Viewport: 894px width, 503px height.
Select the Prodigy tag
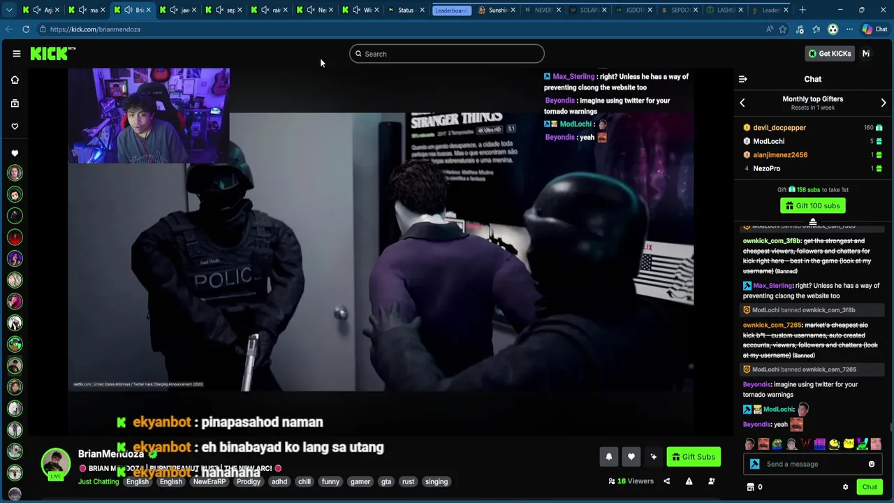tap(248, 481)
